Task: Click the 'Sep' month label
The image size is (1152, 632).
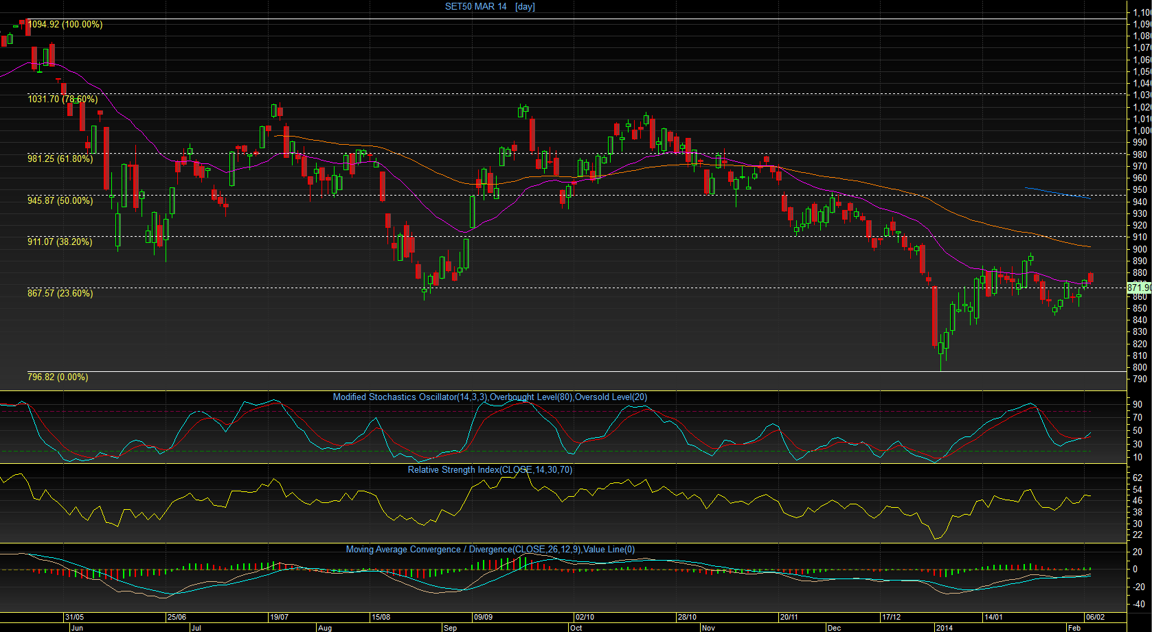Action: [450, 628]
